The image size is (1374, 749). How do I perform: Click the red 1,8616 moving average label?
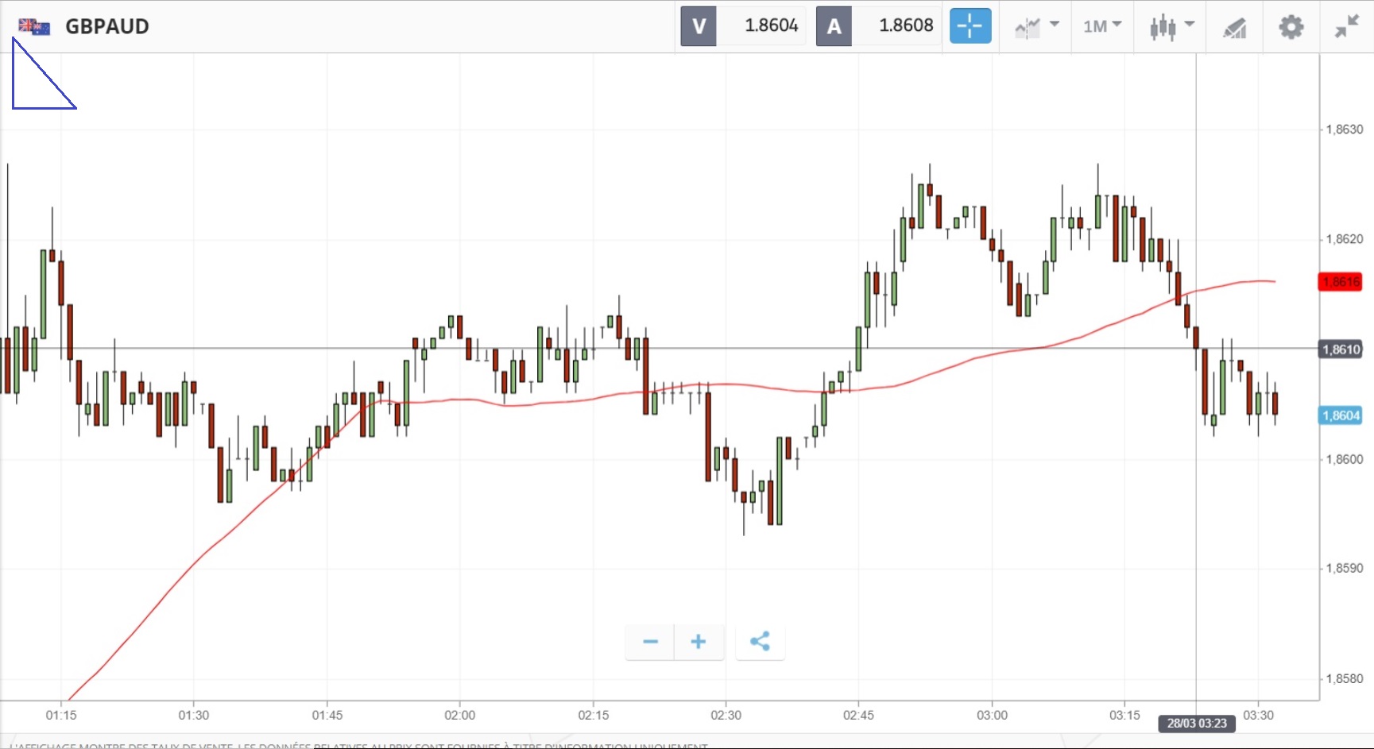click(1340, 282)
